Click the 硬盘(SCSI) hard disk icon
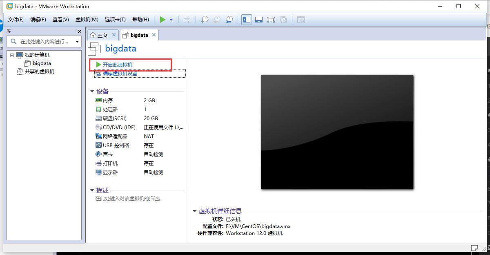The image size is (490, 255). pyautogui.click(x=98, y=118)
